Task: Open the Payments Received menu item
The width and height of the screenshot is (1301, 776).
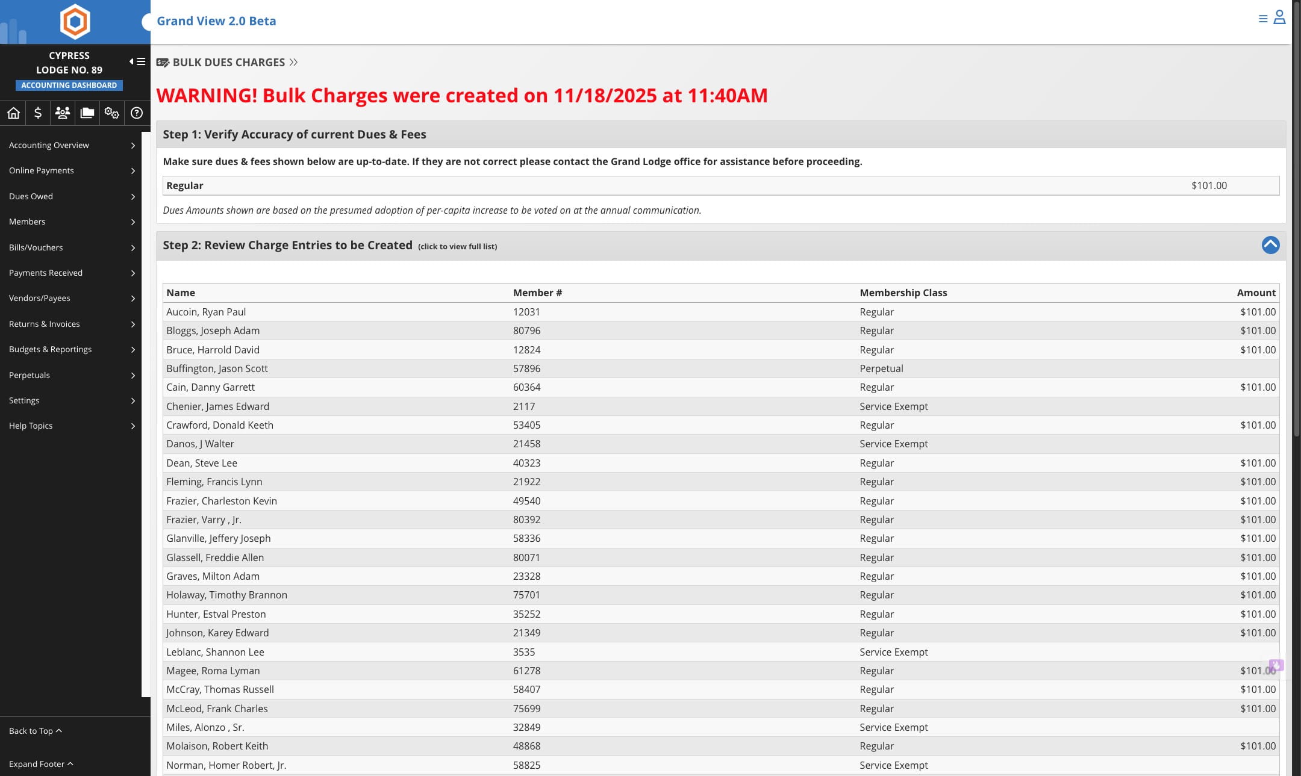Action: 71,273
